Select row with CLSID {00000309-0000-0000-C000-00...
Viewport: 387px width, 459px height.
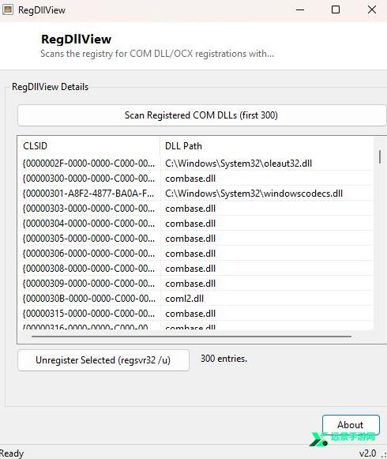[195, 284]
